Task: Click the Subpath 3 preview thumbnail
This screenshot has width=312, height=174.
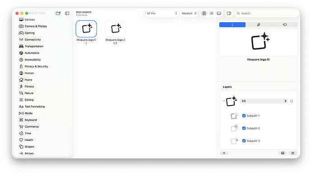Action: coord(234,141)
